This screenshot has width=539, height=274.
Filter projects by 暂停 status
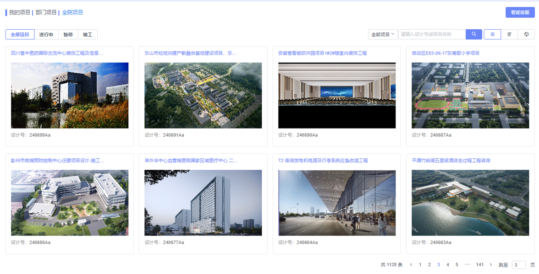click(x=68, y=35)
